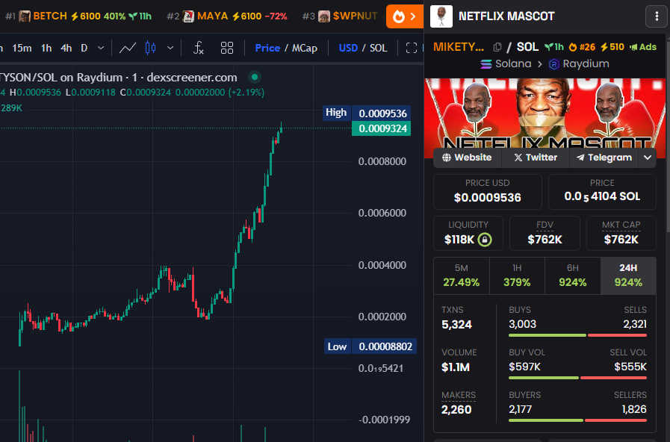Click the liquidity lock icon
Image resolution: width=670 pixels, height=442 pixels.
485,240
